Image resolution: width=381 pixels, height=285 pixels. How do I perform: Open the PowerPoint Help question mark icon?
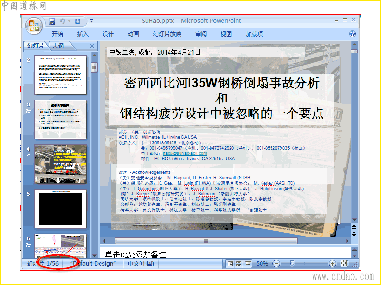pyautogui.click(x=352, y=34)
